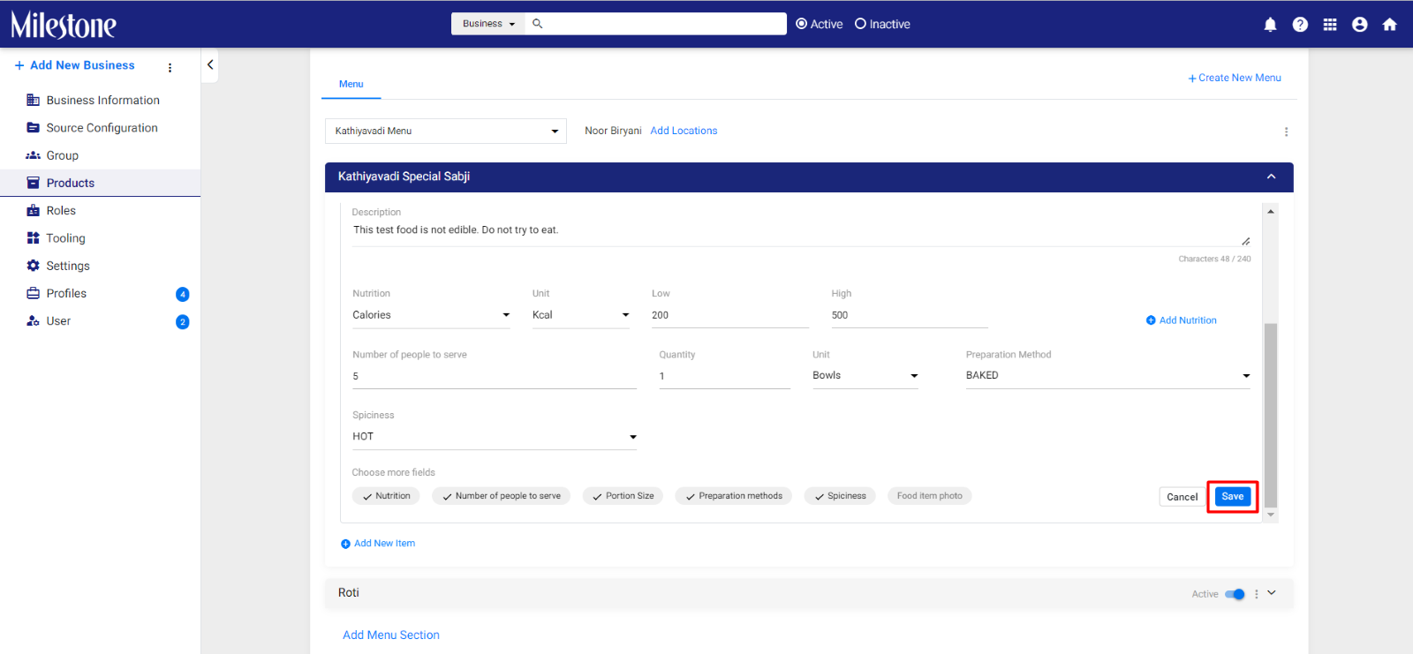This screenshot has width=1413, height=654.
Task: Click the Group people icon
Action: [33, 155]
